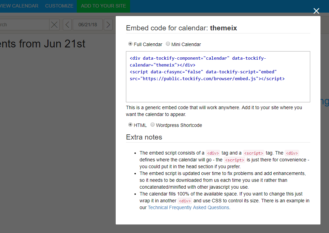The height and width of the screenshot is (233, 329).
Task: Switch to Wordpress Shortcode format
Action: click(x=153, y=125)
